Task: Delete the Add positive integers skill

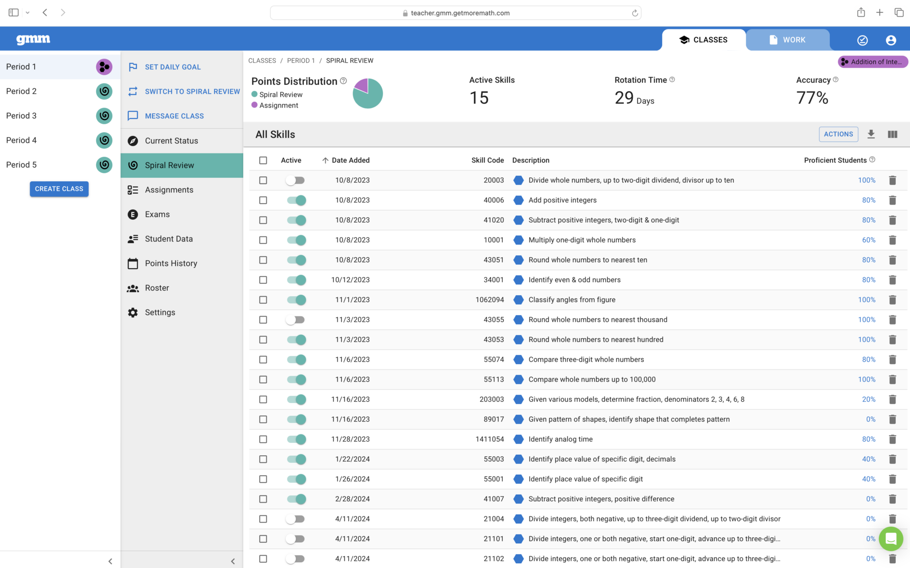Action: pos(892,200)
